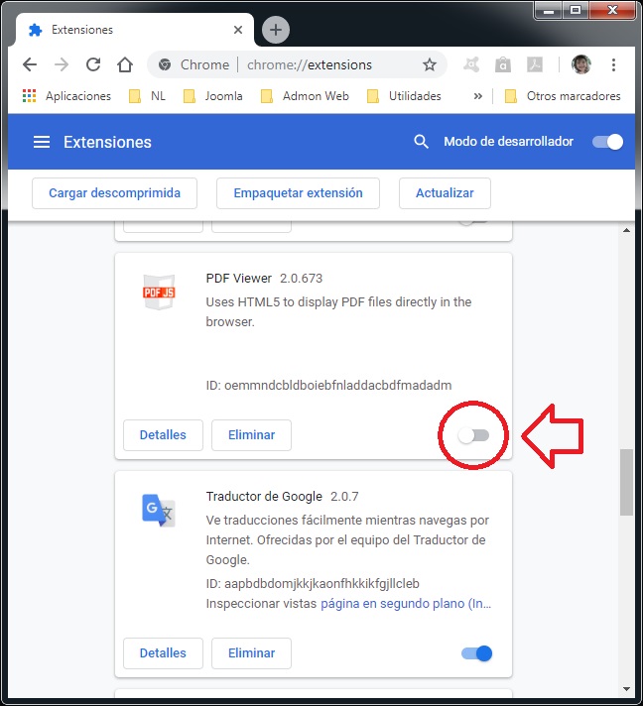This screenshot has width=643, height=706.
Task: Open Detalles for PDF Viewer
Action: pyautogui.click(x=163, y=435)
